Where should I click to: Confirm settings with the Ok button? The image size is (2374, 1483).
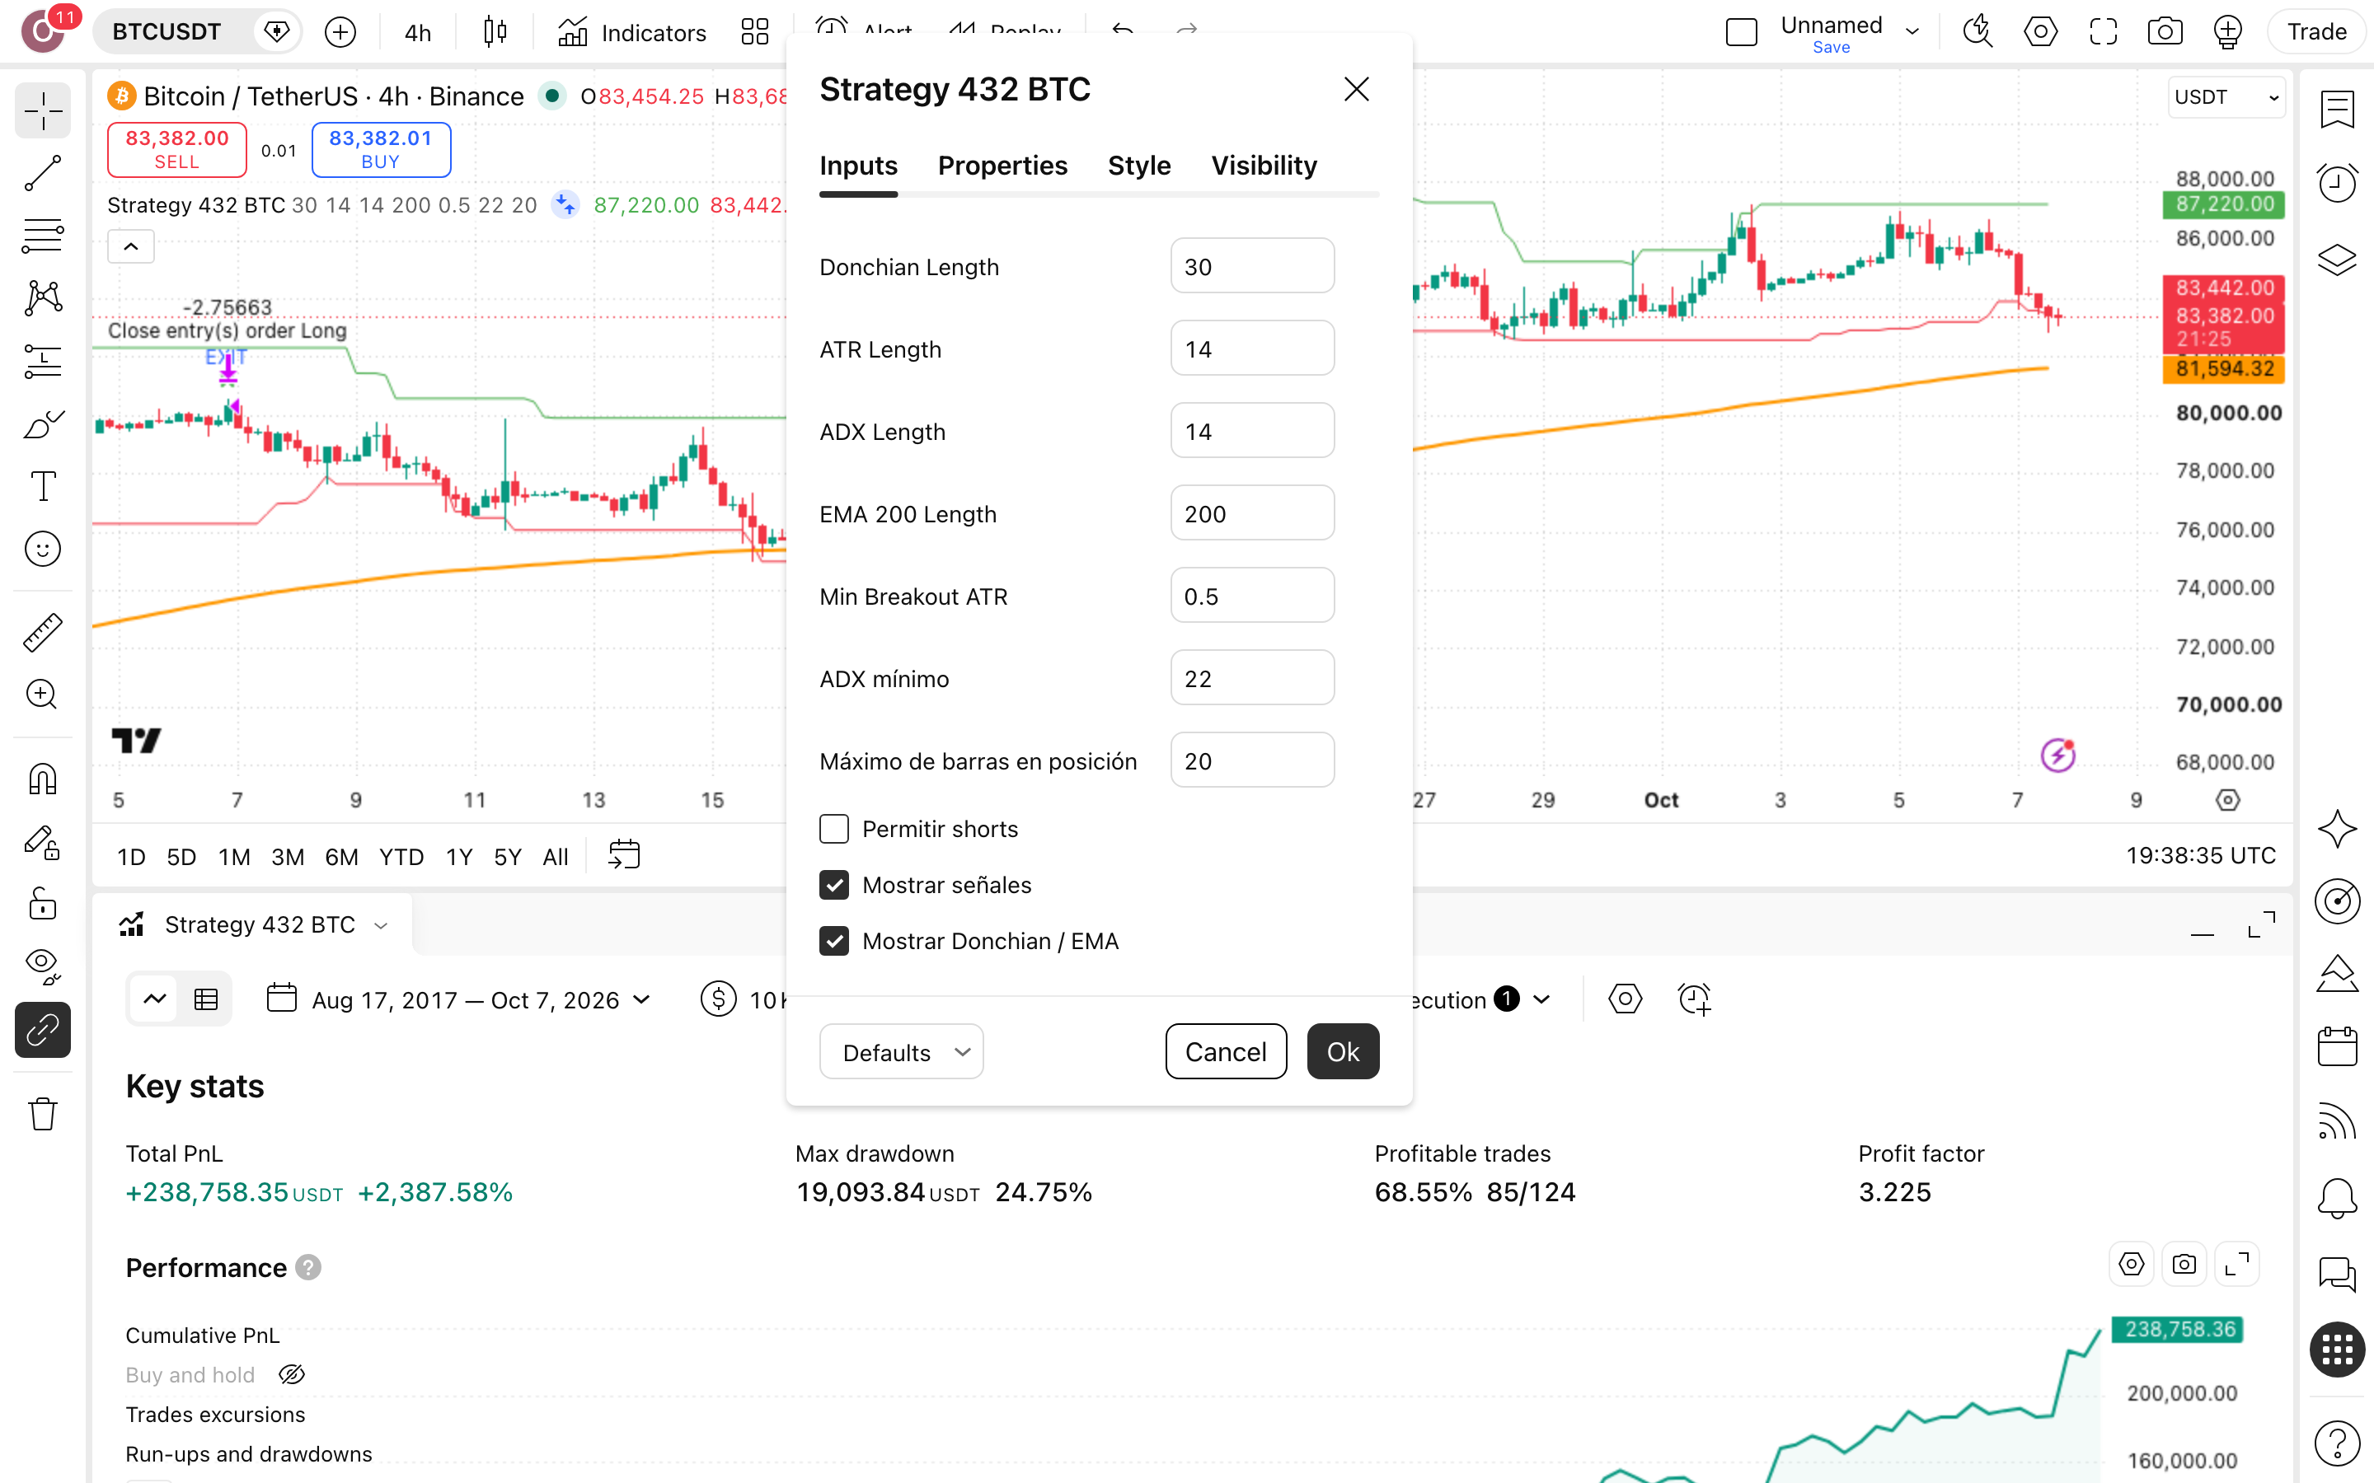1343,1052
